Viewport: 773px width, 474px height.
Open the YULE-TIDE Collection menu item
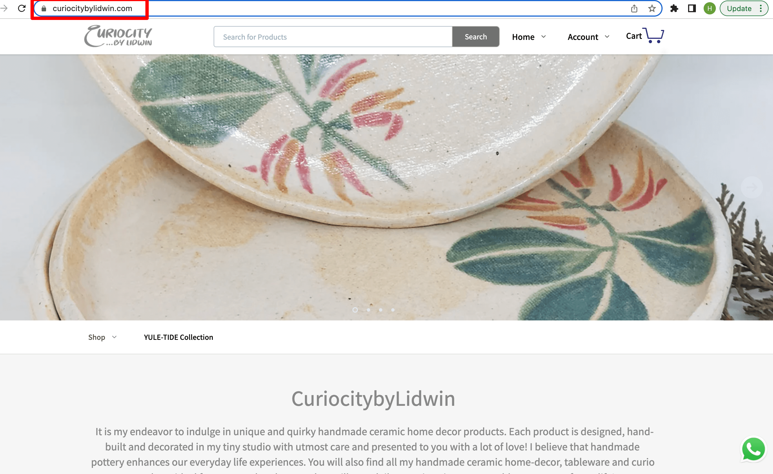(178, 337)
